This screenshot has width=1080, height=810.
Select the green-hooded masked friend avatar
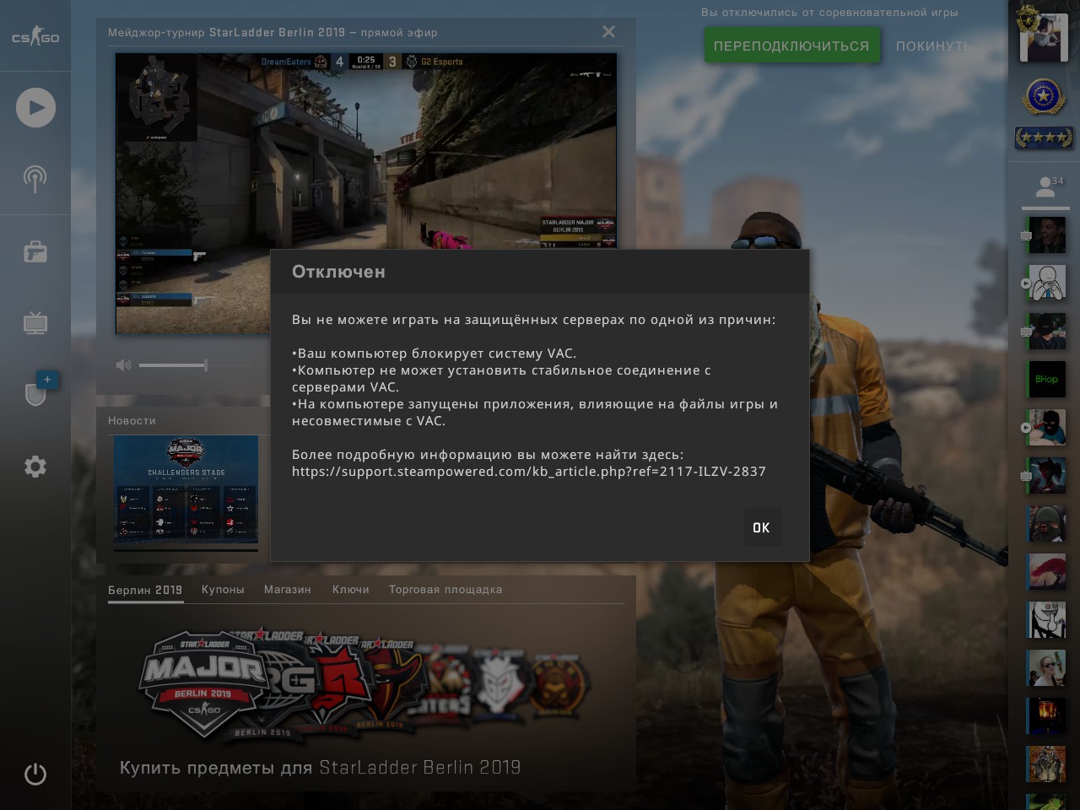point(1047,523)
